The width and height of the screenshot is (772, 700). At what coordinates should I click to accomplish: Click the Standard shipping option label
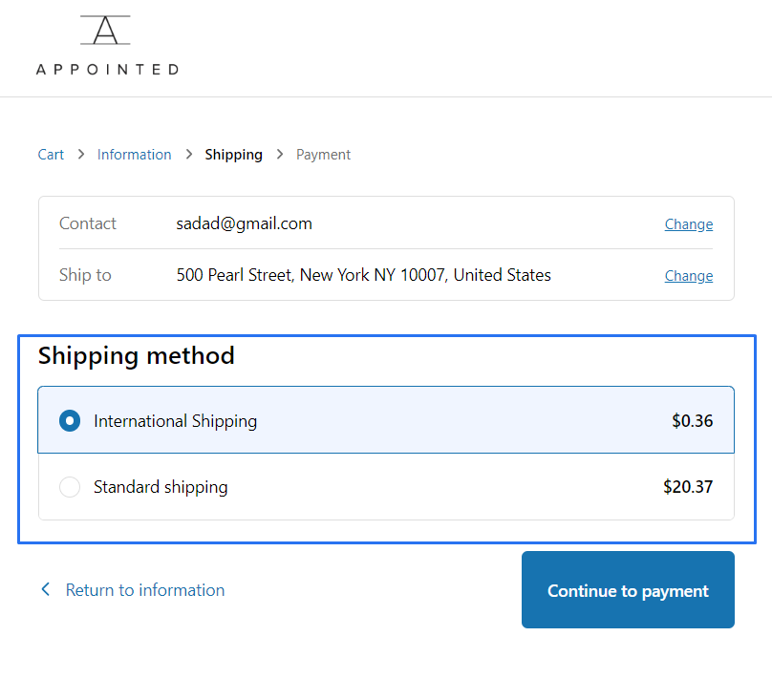click(x=161, y=487)
